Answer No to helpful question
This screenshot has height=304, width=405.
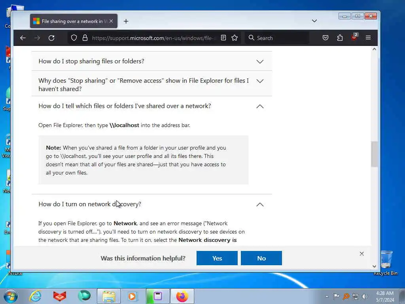point(261,258)
